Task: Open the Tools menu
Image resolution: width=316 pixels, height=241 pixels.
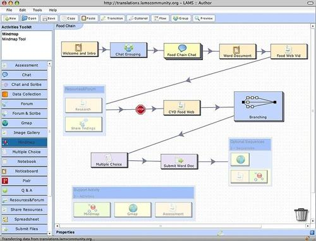Action: pyautogui.click(x=37, y=10)
